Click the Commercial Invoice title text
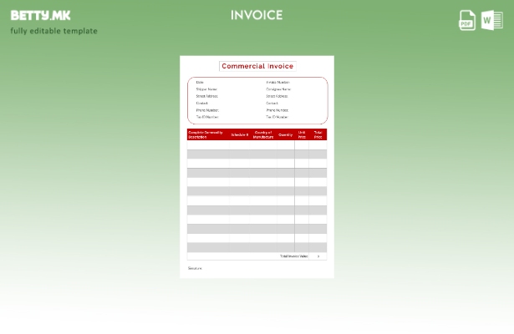The width and height of the screenshot is (514, 334). coord(257,66)
